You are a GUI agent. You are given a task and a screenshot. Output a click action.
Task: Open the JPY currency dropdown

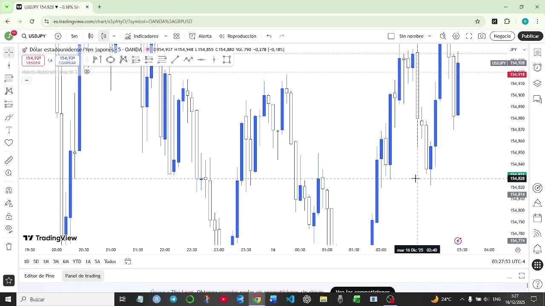pyautogui.click(x=517, y=50)
